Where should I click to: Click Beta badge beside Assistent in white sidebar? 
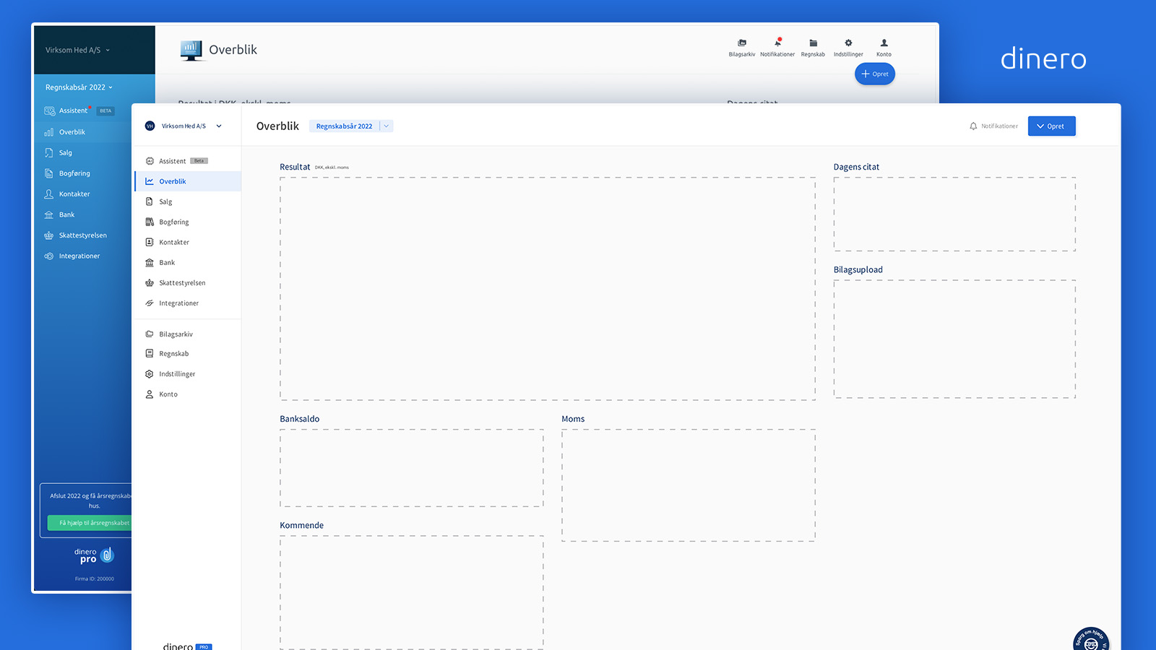pos(199,161)
